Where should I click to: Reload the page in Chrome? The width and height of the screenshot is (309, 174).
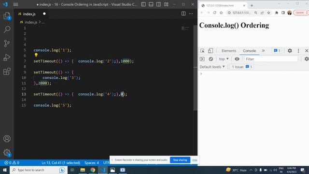pos(215,13)
